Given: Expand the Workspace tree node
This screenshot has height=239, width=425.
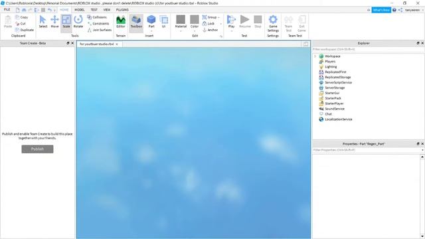Looking at the screenshot, I should 315,56.
